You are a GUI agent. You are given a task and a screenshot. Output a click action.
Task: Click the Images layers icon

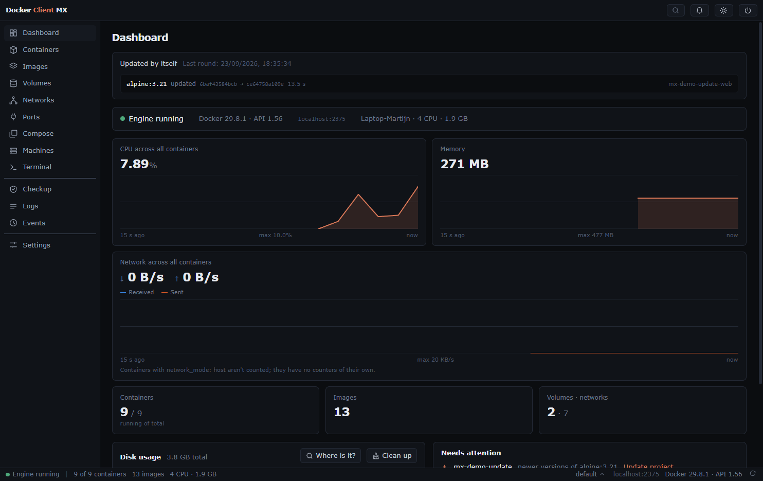(x=13, y=66)
